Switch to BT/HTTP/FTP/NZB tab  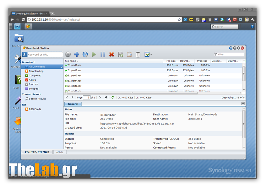tap(37, 152)
